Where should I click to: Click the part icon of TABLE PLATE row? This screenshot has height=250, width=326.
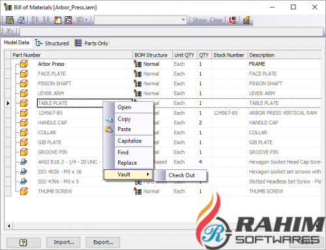click(x=23, y=103)
